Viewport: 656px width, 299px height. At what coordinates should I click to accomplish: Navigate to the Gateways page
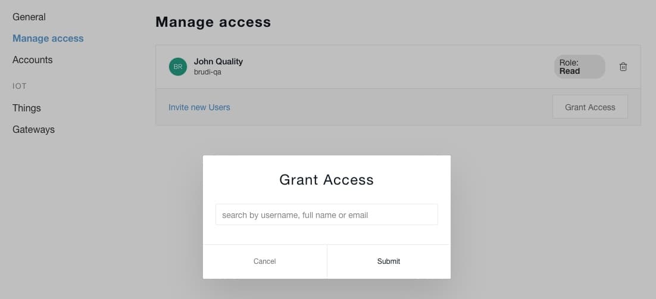point(33,129)
